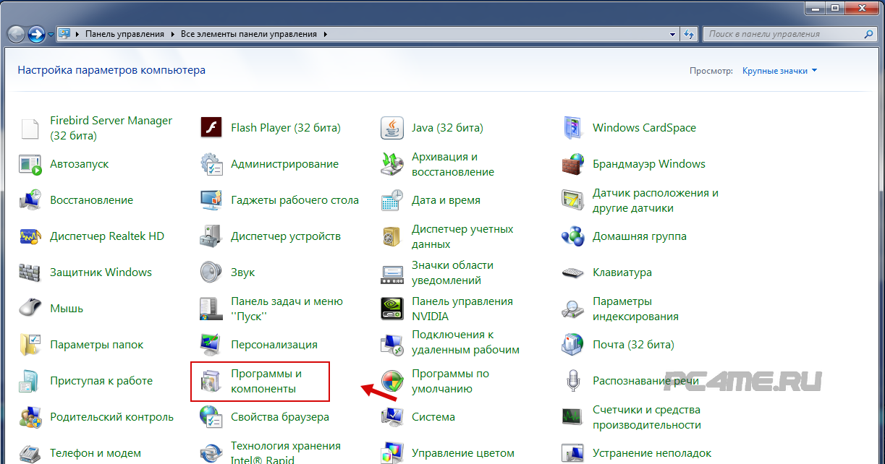Open the Flash Player icon

tap(211, 128)
